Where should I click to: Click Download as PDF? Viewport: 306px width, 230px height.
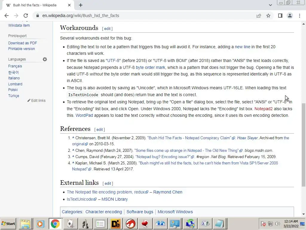coord(22,43)
